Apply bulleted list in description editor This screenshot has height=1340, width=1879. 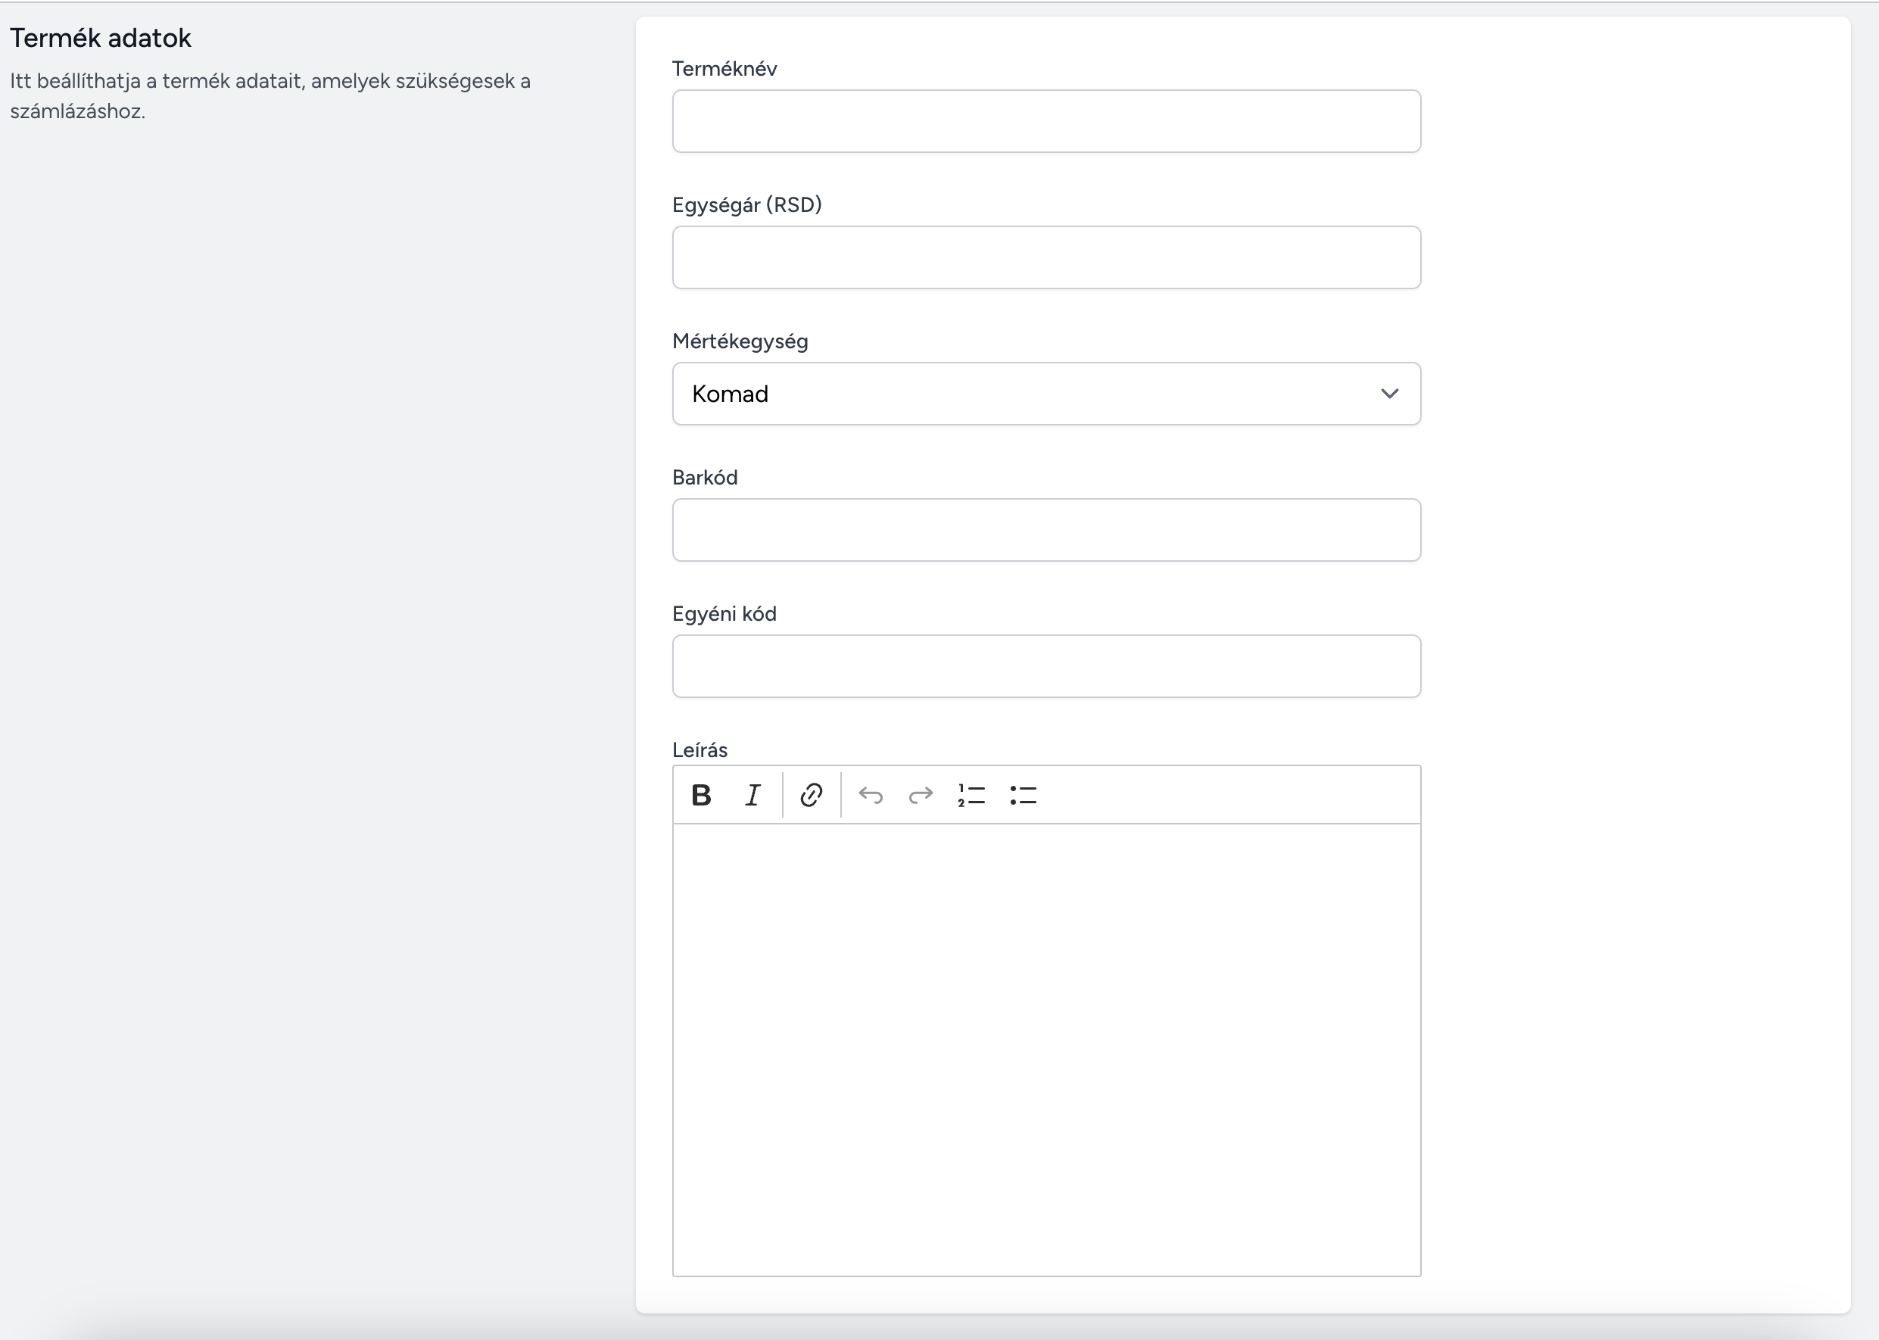[1024, 795]
